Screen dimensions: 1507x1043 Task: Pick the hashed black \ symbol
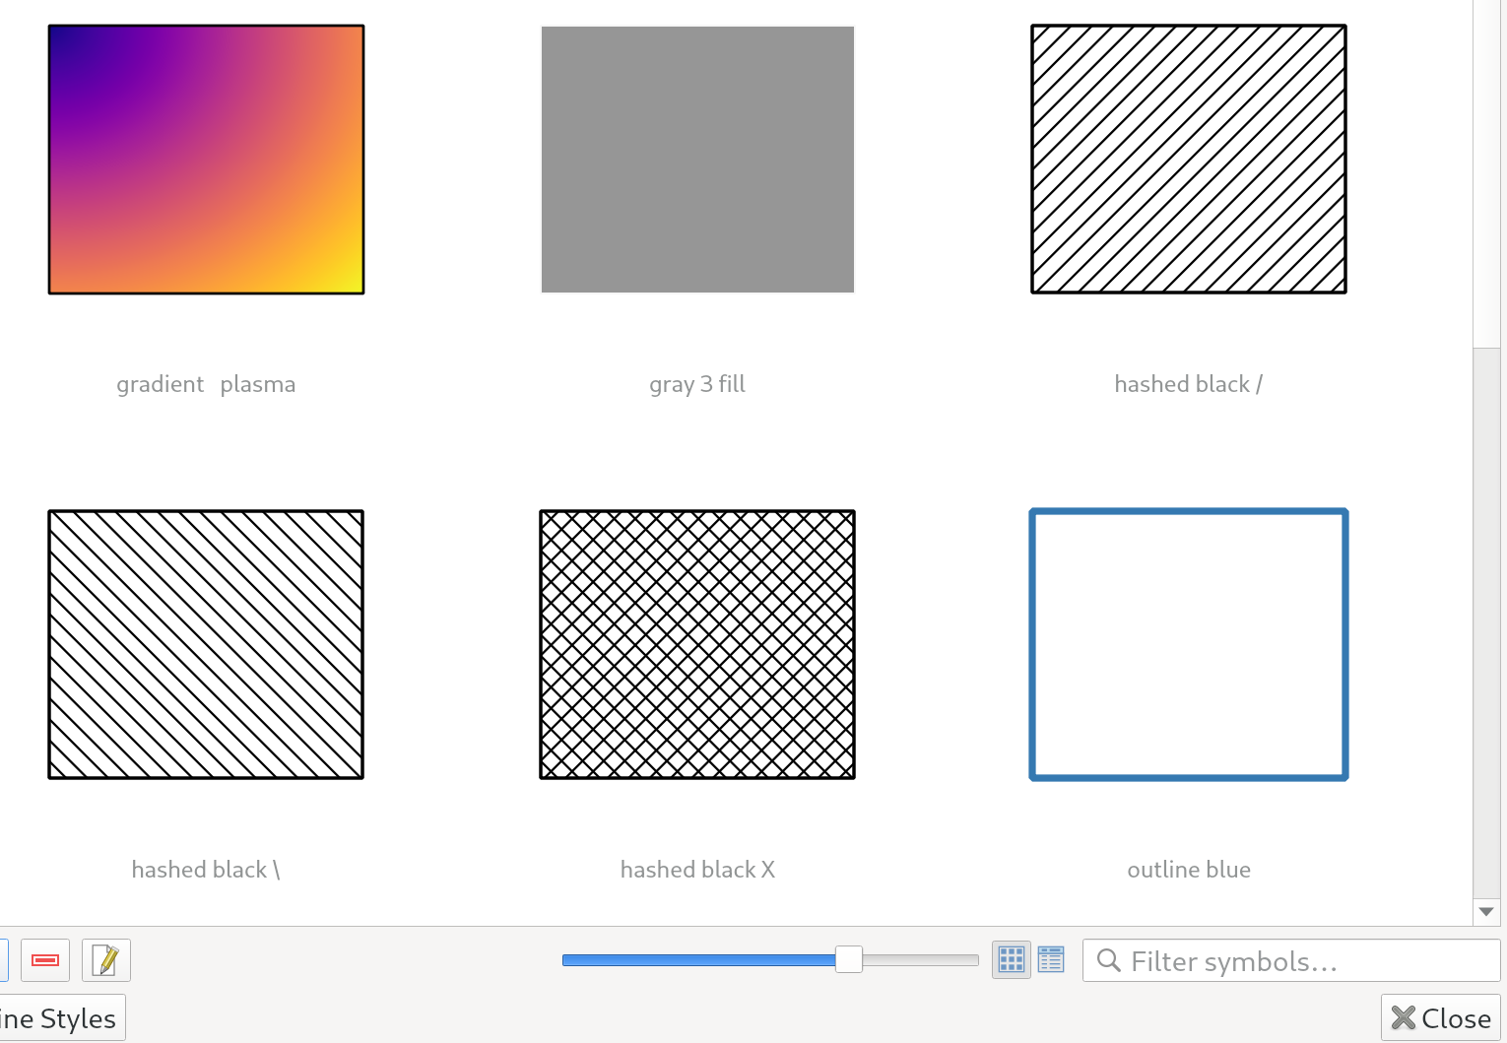click(x=206, y=644)
